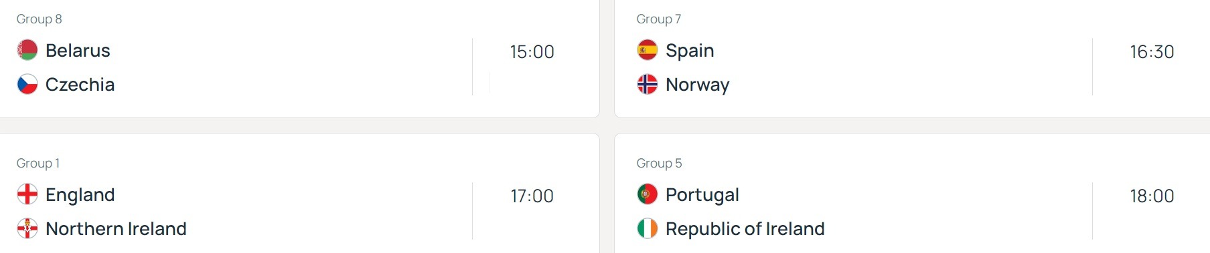This screenshot has height=253, width=1210.
Task: Click the Group 1 label
Action: coord(38,164)
